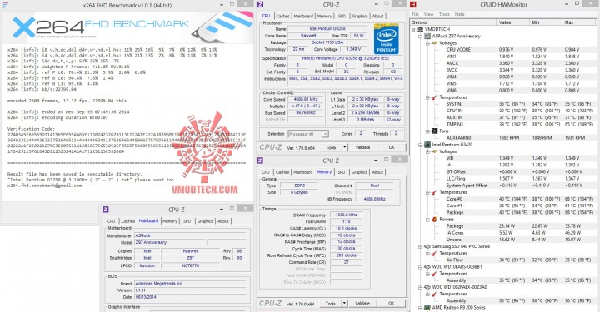This screenshot has width=600, height=312.
Task: Click the Fans icon in HWMonitor
Action: tap(434, 131)
